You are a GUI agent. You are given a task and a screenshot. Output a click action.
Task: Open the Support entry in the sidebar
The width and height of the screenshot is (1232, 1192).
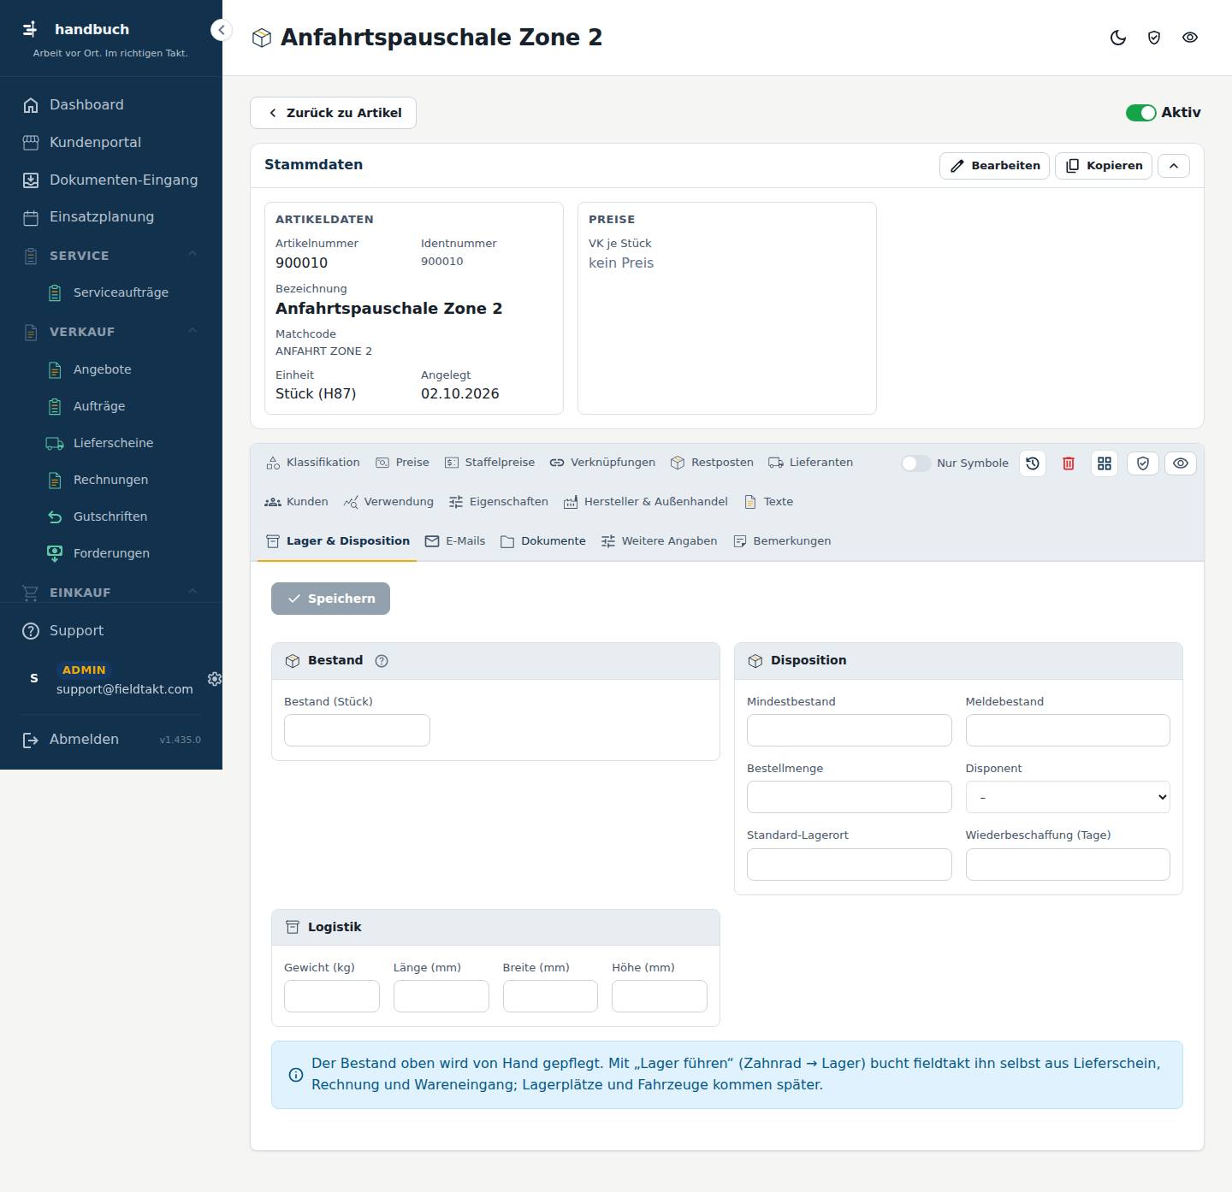(x=111, y=631)
